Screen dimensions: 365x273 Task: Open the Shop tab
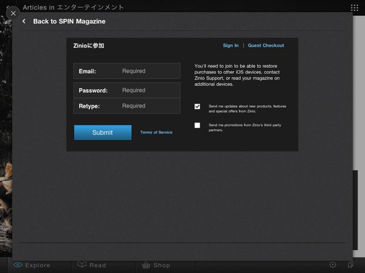(x=156, y=265)
